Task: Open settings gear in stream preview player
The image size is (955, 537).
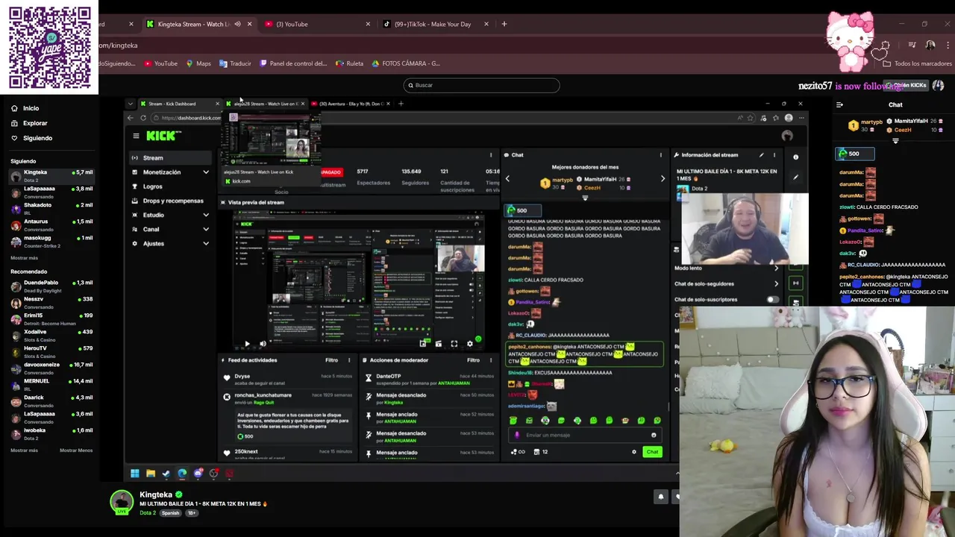Action: [x=469, y=344]
